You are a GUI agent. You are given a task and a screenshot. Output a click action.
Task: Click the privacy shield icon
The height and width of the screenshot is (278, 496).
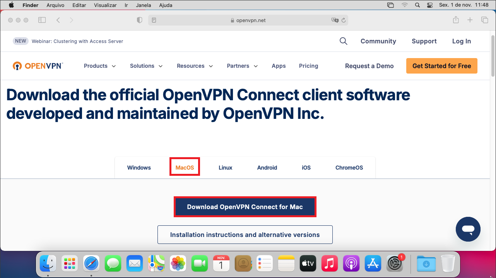tap(140, 20)
